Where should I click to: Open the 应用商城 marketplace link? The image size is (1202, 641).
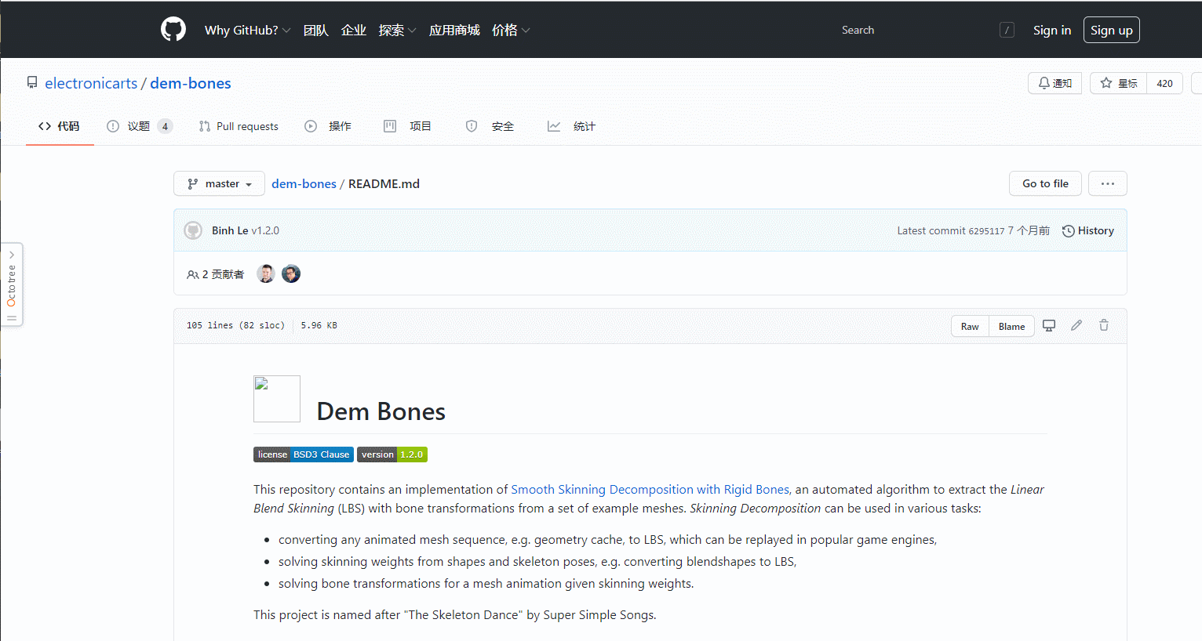[454, 30]
